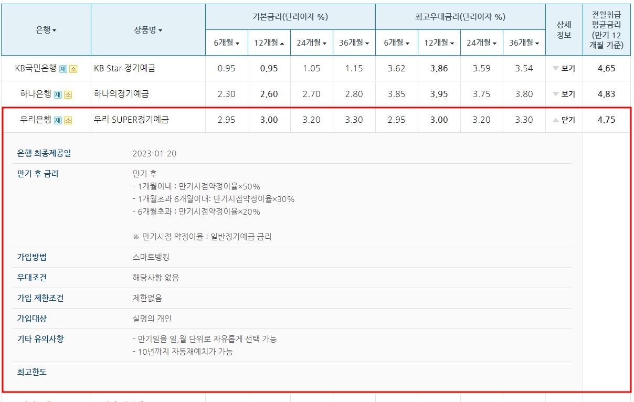Click the 우리은행 bank name
634x402 pixels.
(x=36, y=120)
